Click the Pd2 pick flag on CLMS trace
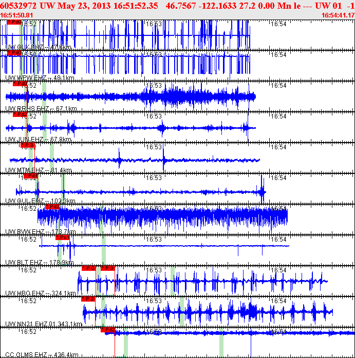 click(x=108, y=330)
